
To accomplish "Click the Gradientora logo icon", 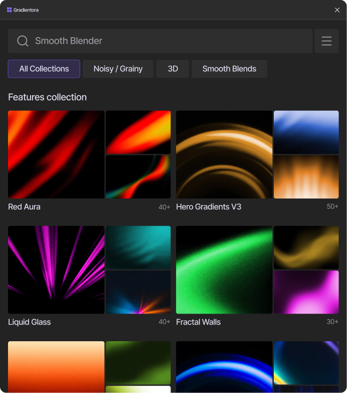I will tap(9, 10).
